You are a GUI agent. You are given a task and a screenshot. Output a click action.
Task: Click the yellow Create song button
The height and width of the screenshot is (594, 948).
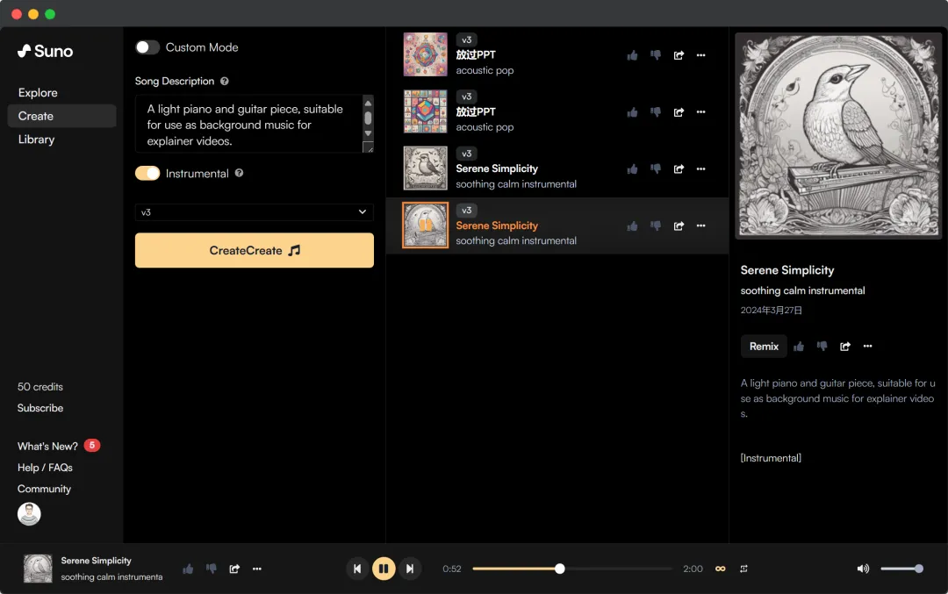click(255, 250)
